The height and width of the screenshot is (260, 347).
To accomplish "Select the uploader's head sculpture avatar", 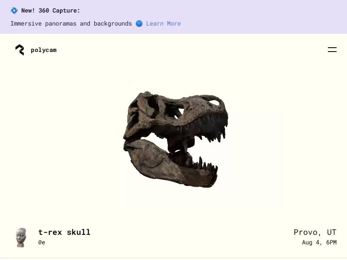I will click(21, 237).
